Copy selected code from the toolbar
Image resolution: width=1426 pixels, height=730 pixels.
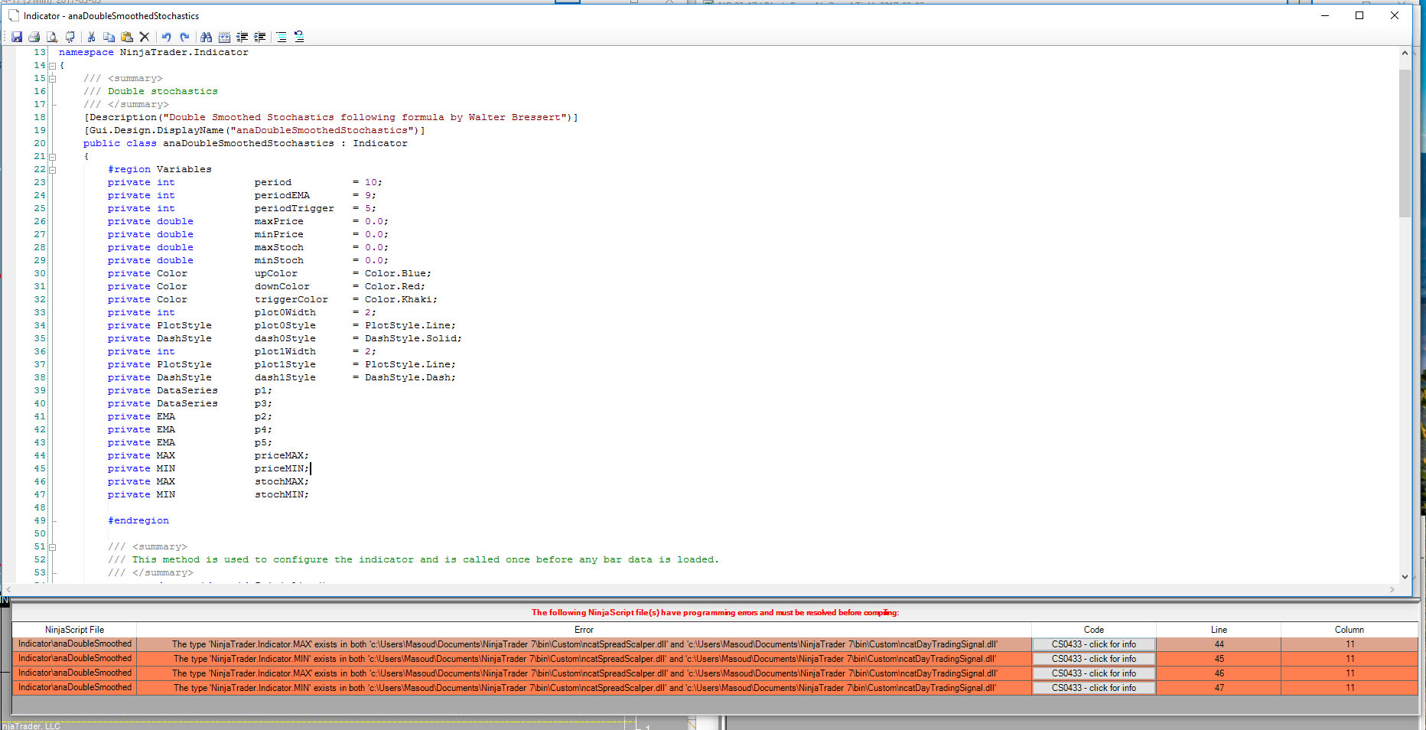[x=109, y=37]
